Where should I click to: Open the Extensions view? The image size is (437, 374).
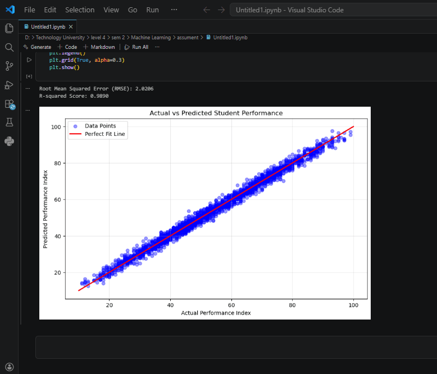(10, 104)
